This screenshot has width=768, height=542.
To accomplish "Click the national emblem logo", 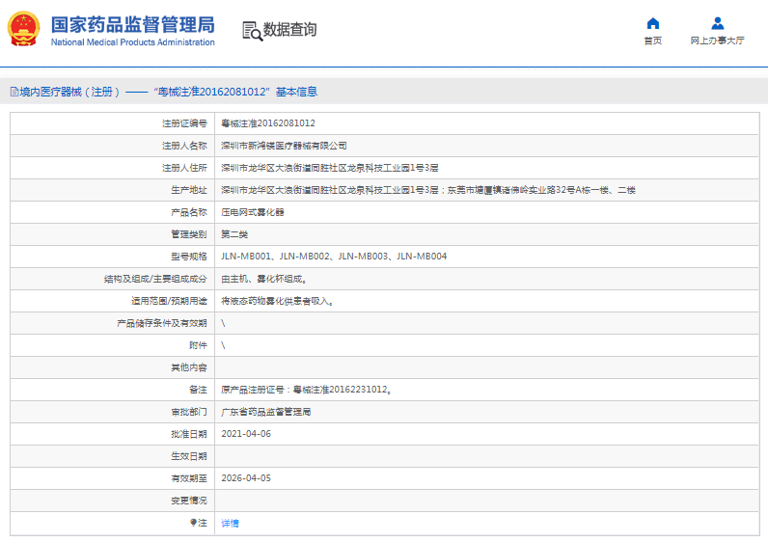I will tap(24, 29).
